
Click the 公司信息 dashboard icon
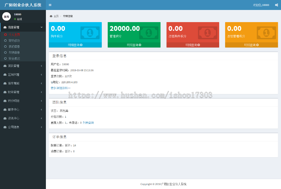[x=5, y=127]
